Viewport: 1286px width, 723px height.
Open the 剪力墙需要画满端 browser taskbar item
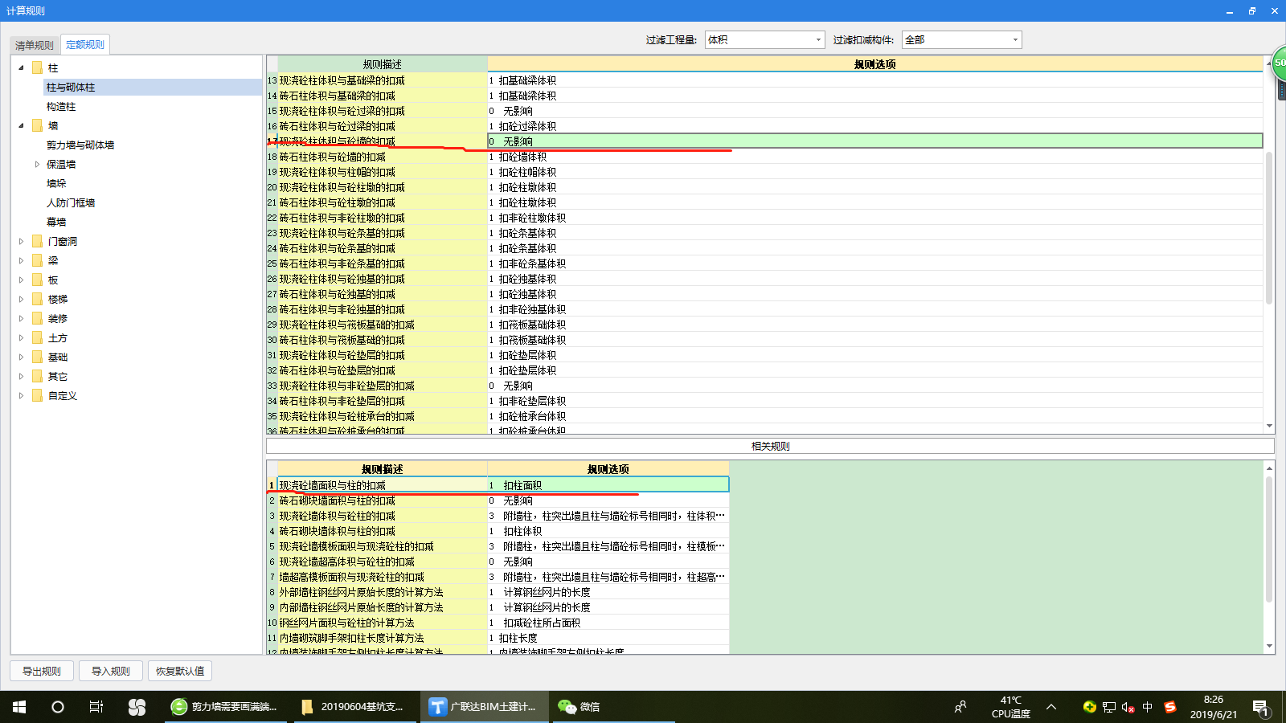coord(224,707)
